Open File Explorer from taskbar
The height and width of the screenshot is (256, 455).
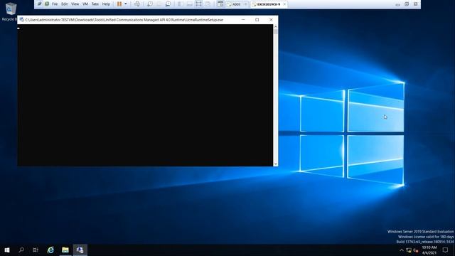tap(65, 250)
